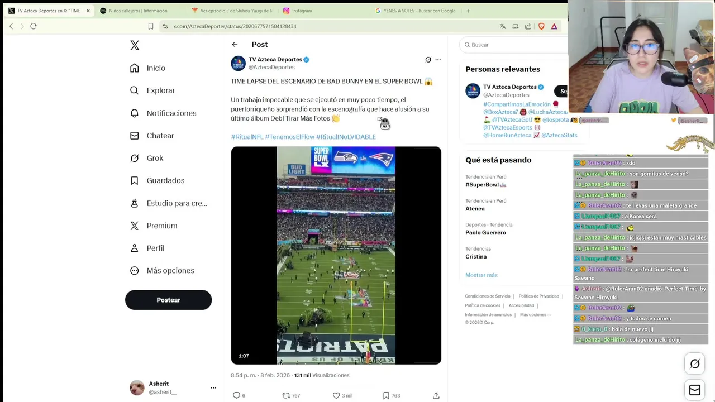Open Notificaciones bell icon
The width and height of the screenshot is (715, 402).
click(135, 113)
